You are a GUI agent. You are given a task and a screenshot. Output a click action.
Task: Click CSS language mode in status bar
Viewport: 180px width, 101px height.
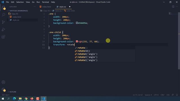(x=168, y=95)
